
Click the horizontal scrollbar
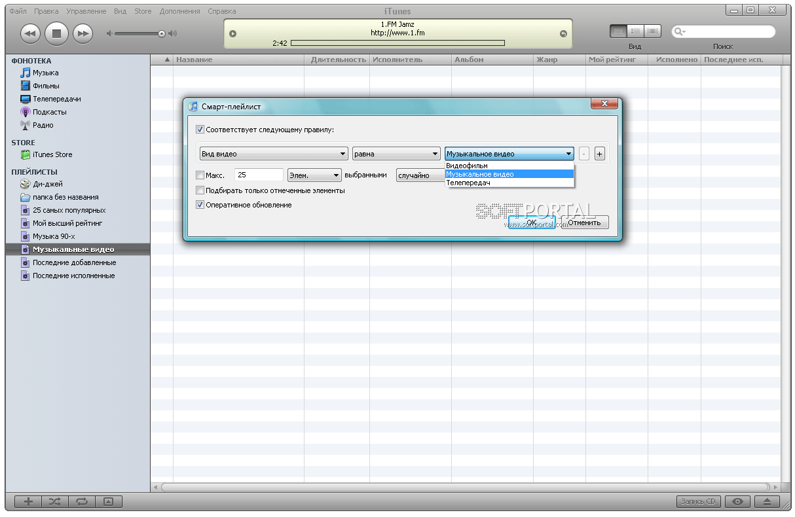pos(466,487)
